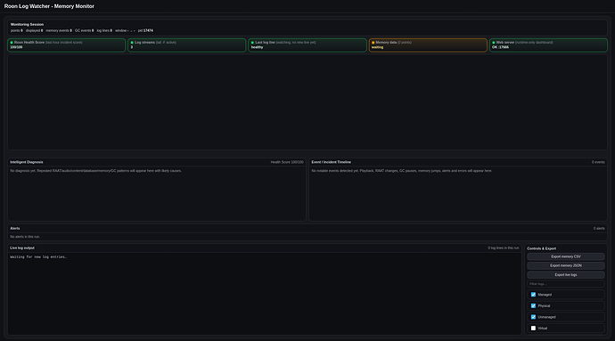Focus the Filter logs input field

coord(566,284)
